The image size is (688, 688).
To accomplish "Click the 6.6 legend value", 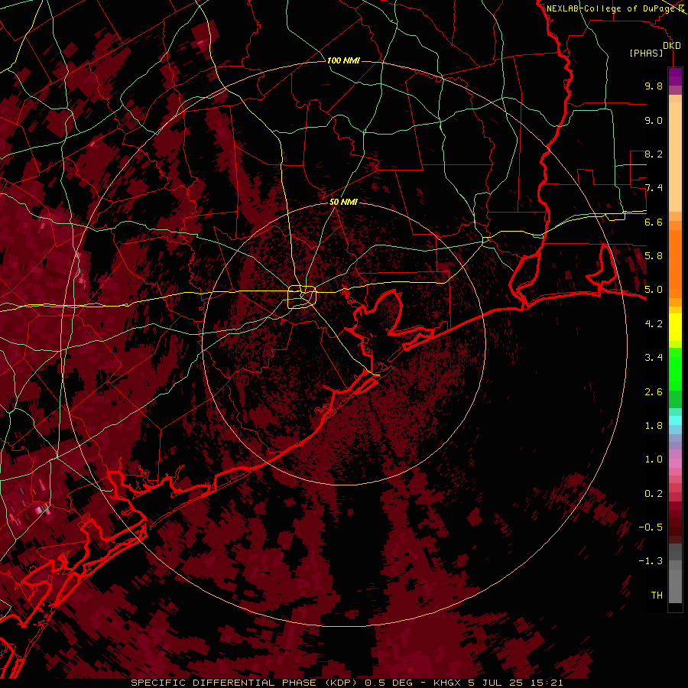I will [654, 222].
